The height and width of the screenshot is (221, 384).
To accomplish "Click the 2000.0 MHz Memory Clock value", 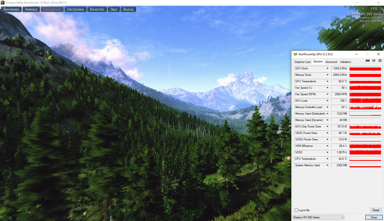I will [340, 75].
